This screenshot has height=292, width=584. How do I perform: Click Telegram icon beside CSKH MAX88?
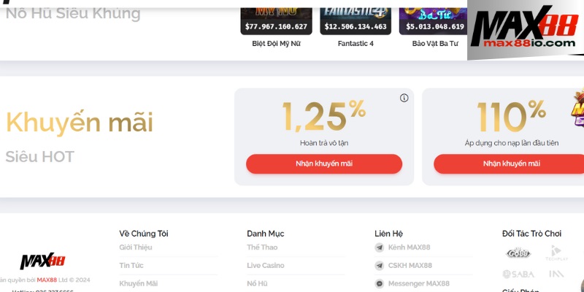(380, 266)
